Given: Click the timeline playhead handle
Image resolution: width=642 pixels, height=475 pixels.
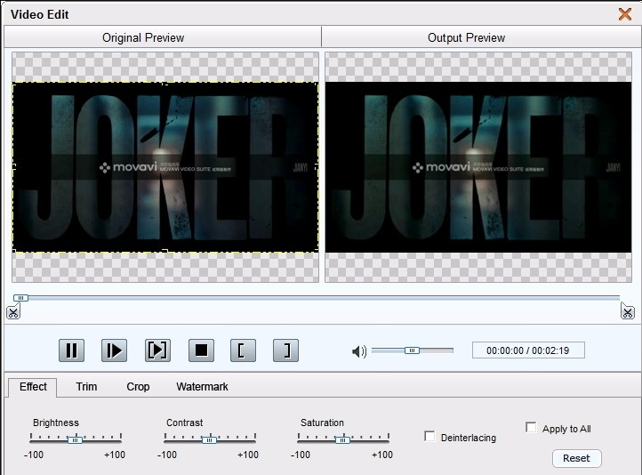Looking at the screenshot, I should pos(20,298).
